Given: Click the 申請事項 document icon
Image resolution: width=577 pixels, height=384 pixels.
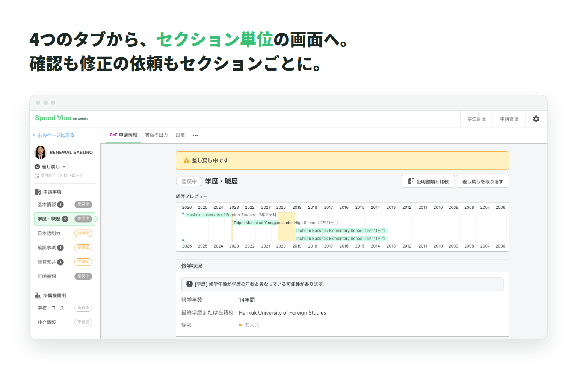Looking at the screenshot, I should (38, 192).
